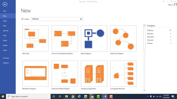Filter by Software category
Viewport: 177px width, 99px height.
[159, 31]
